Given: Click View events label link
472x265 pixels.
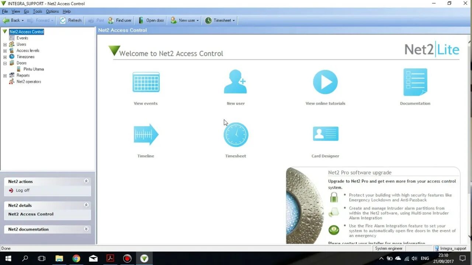Looking at the screenshot, I should click(x=146, y=103).
